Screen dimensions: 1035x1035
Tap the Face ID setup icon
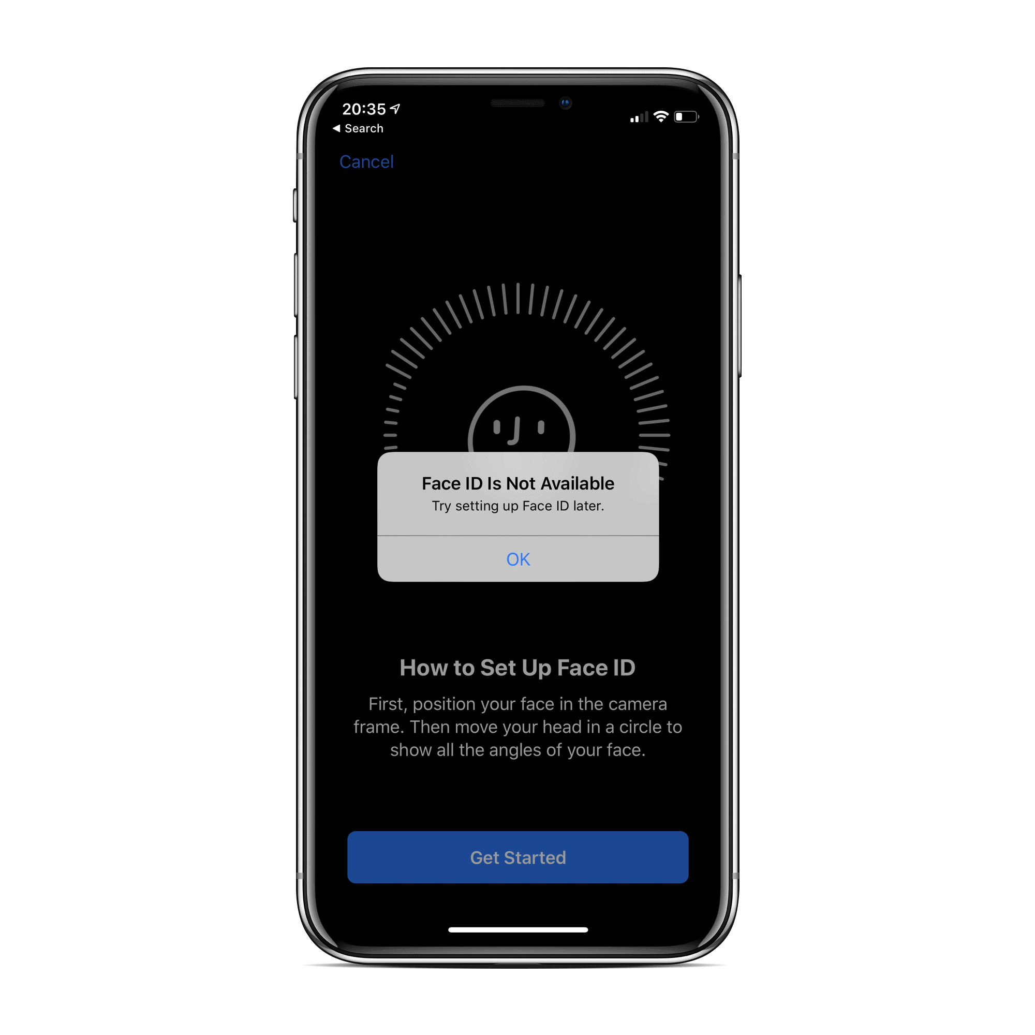pos(516,426)
